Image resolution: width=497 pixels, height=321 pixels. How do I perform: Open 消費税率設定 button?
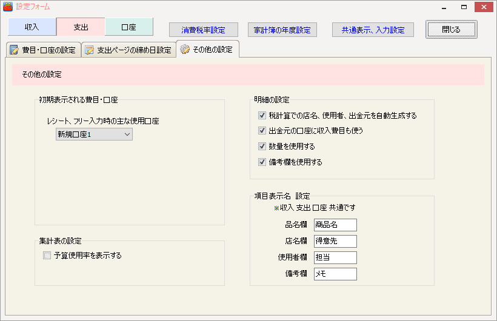pos(204,30)
